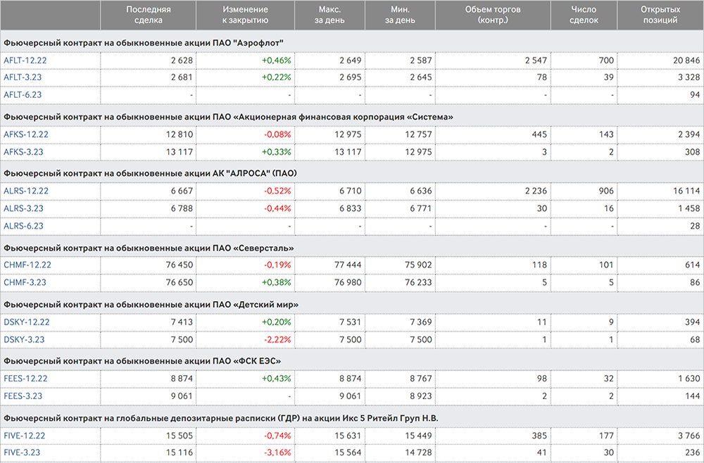Click open positions 308 for AFKS-3.23
Viewport: 704px width, 463px height.
pyautogui.click(x=692, y=152)
